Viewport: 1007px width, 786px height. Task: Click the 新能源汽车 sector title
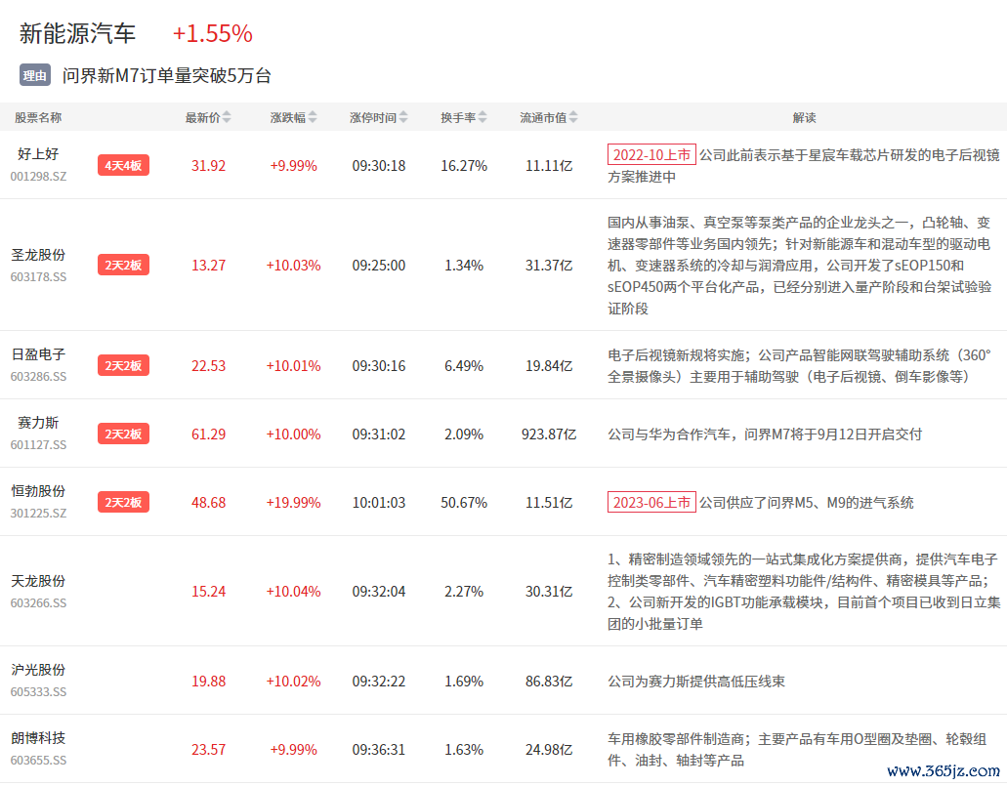coord(78,33)
